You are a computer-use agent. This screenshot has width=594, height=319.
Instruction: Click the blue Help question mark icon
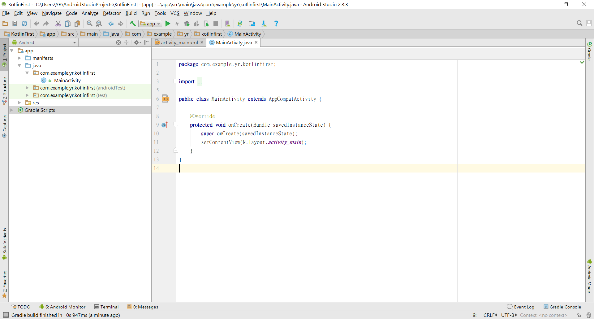(x=276, y=24)
